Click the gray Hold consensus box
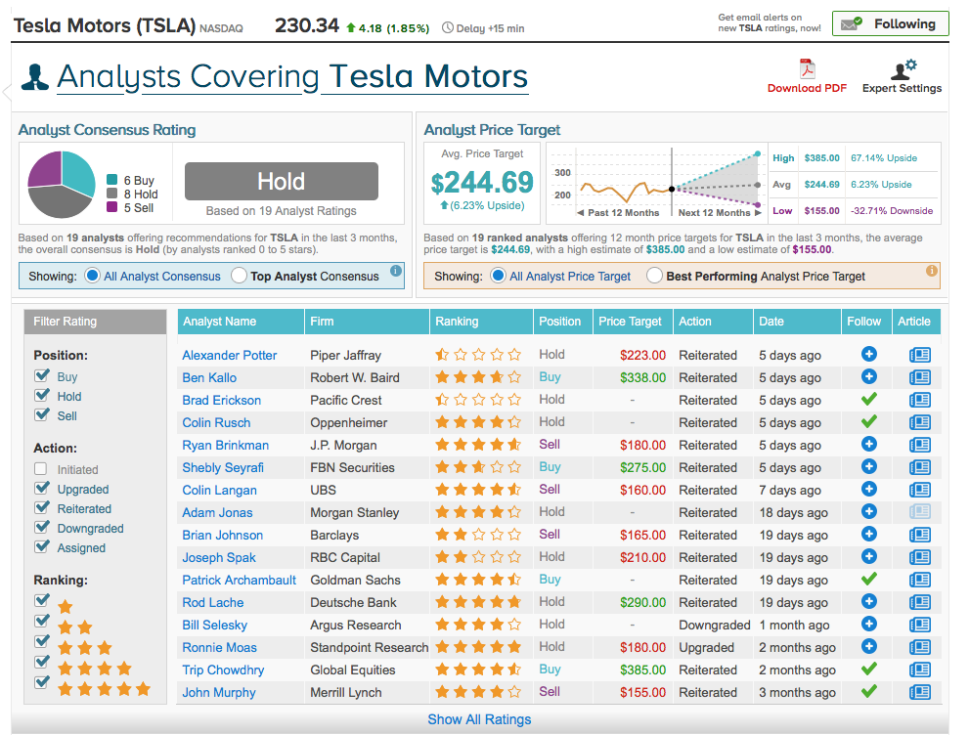 (282, 181)
